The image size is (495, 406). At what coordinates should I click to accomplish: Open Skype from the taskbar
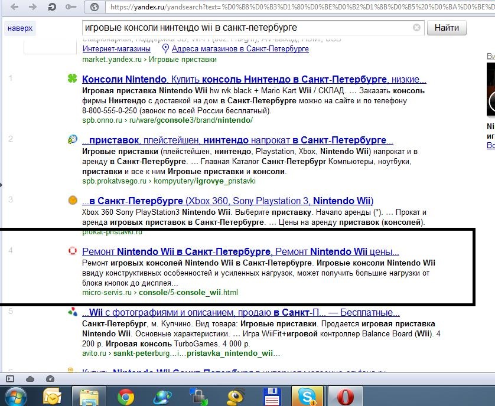click(x=307, y=397)
